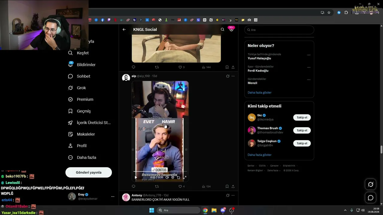Like the post with 3 likes
The width and height of the screenshot is (383, 215).
[181, 67]
